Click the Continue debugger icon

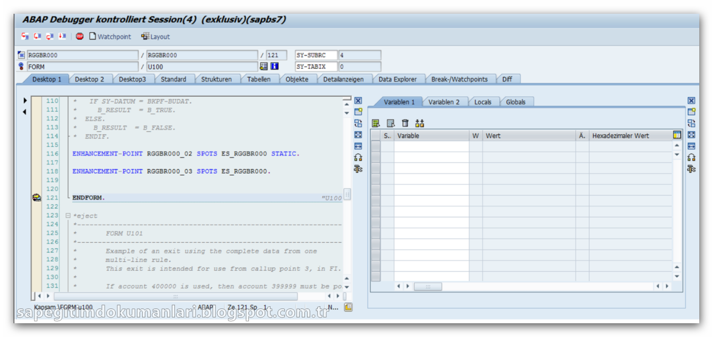pyautogui.click(x=62, y=37)
